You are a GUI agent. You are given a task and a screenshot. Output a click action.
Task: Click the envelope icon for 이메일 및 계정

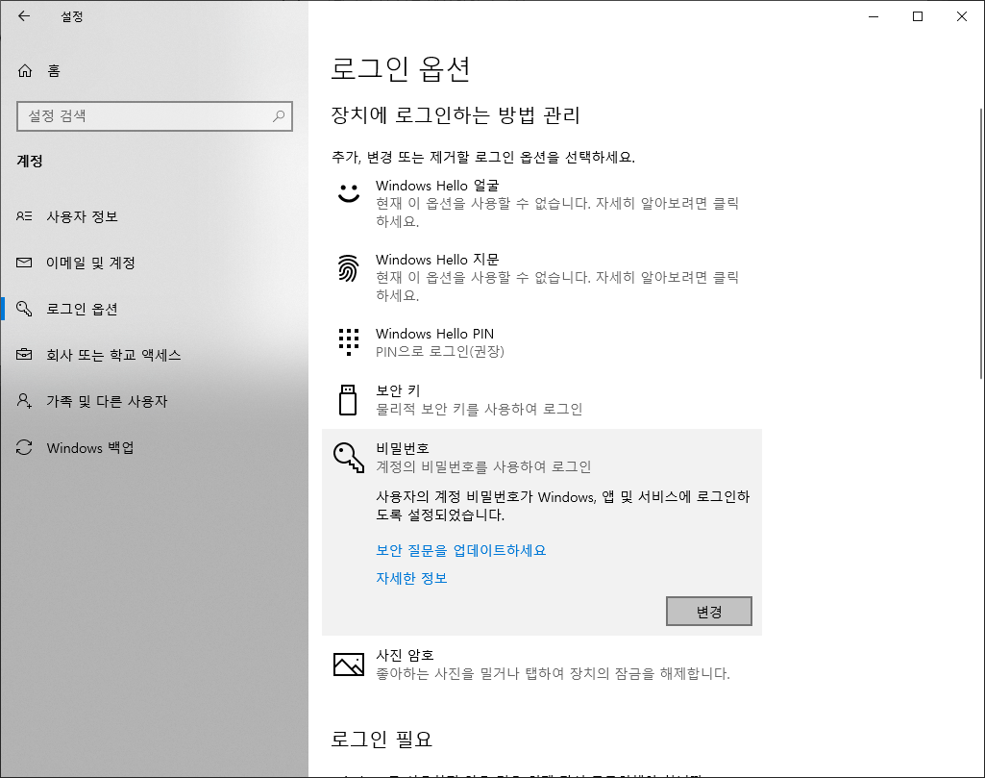[x=24, y=263]
